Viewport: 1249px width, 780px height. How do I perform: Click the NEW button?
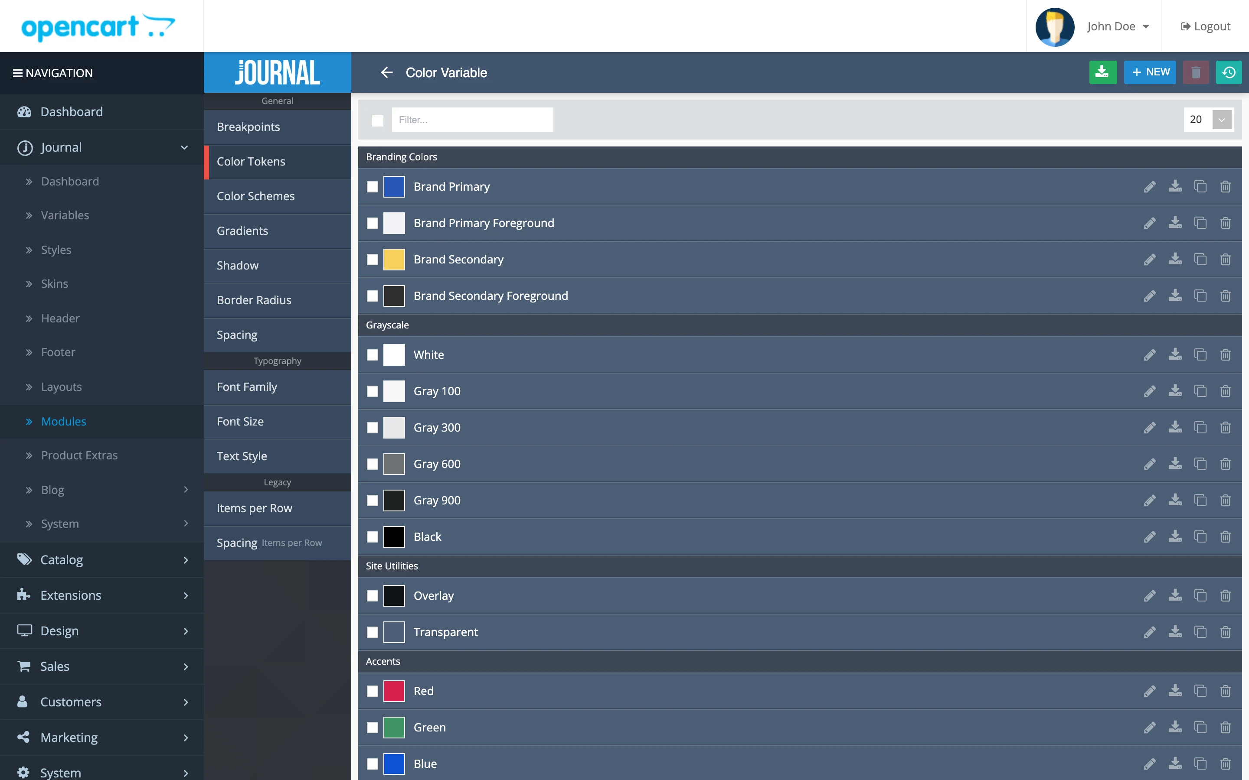click(1150, 72)
